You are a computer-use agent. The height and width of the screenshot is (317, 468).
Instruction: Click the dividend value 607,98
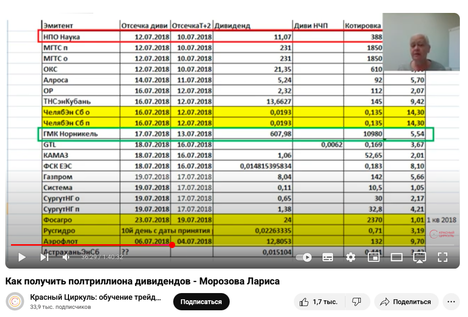(280, 134)
